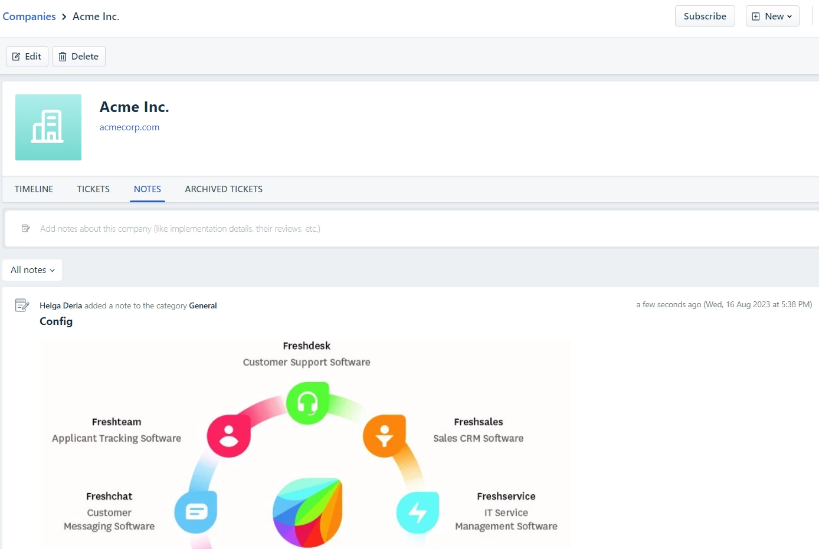Click the Edit button
This screenshot has width=819, height=549.
click(27, 57)
